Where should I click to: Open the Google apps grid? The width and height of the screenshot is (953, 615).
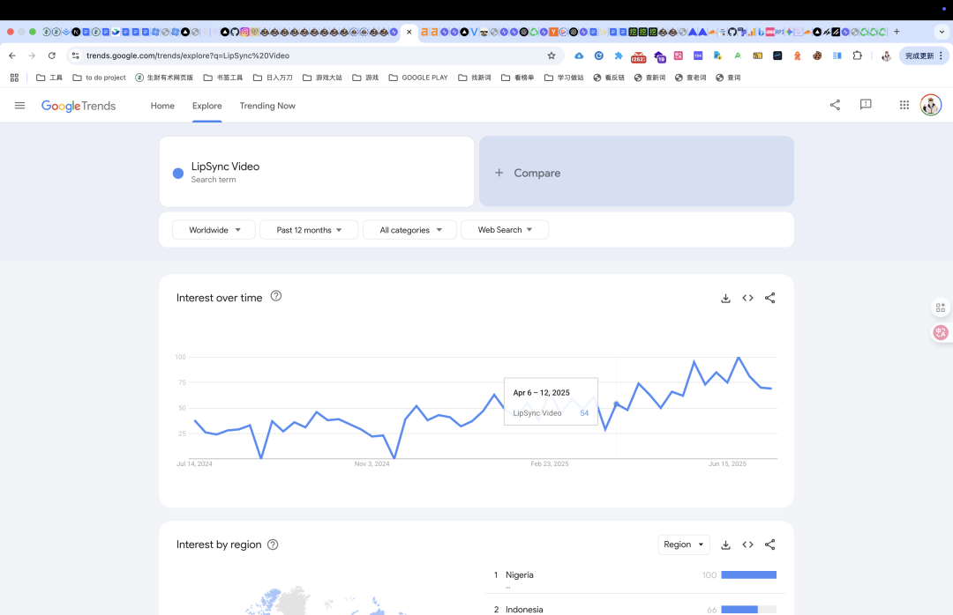click(x=904, y=105)
